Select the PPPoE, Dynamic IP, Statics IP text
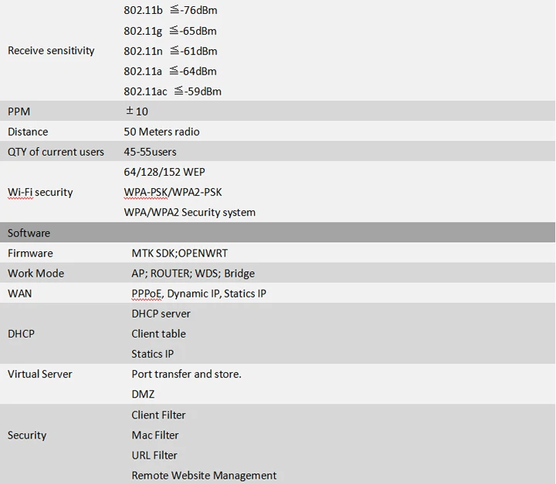The width and height of the screenshot is (556, 484). [x=198, y=294]
